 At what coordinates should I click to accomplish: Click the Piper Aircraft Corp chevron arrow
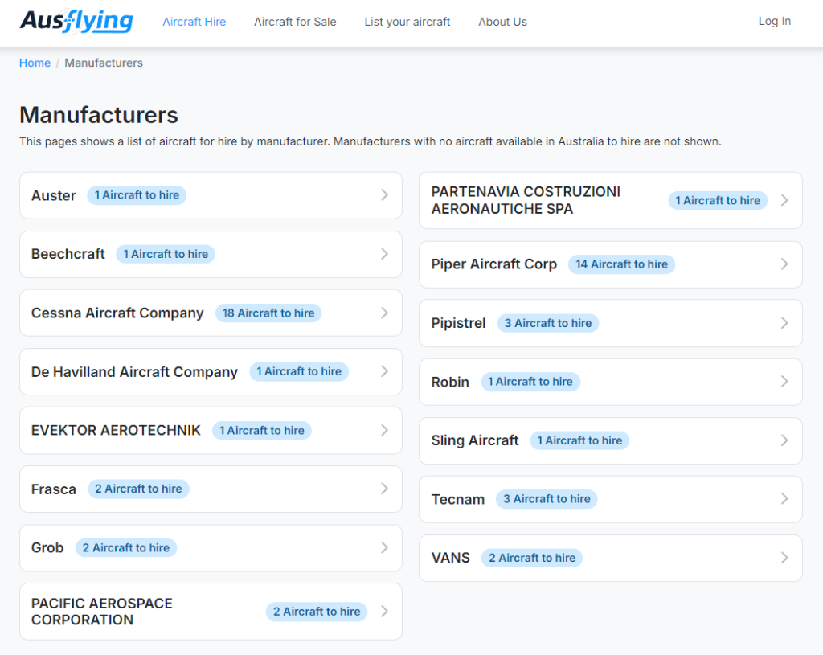click(784, 264)
